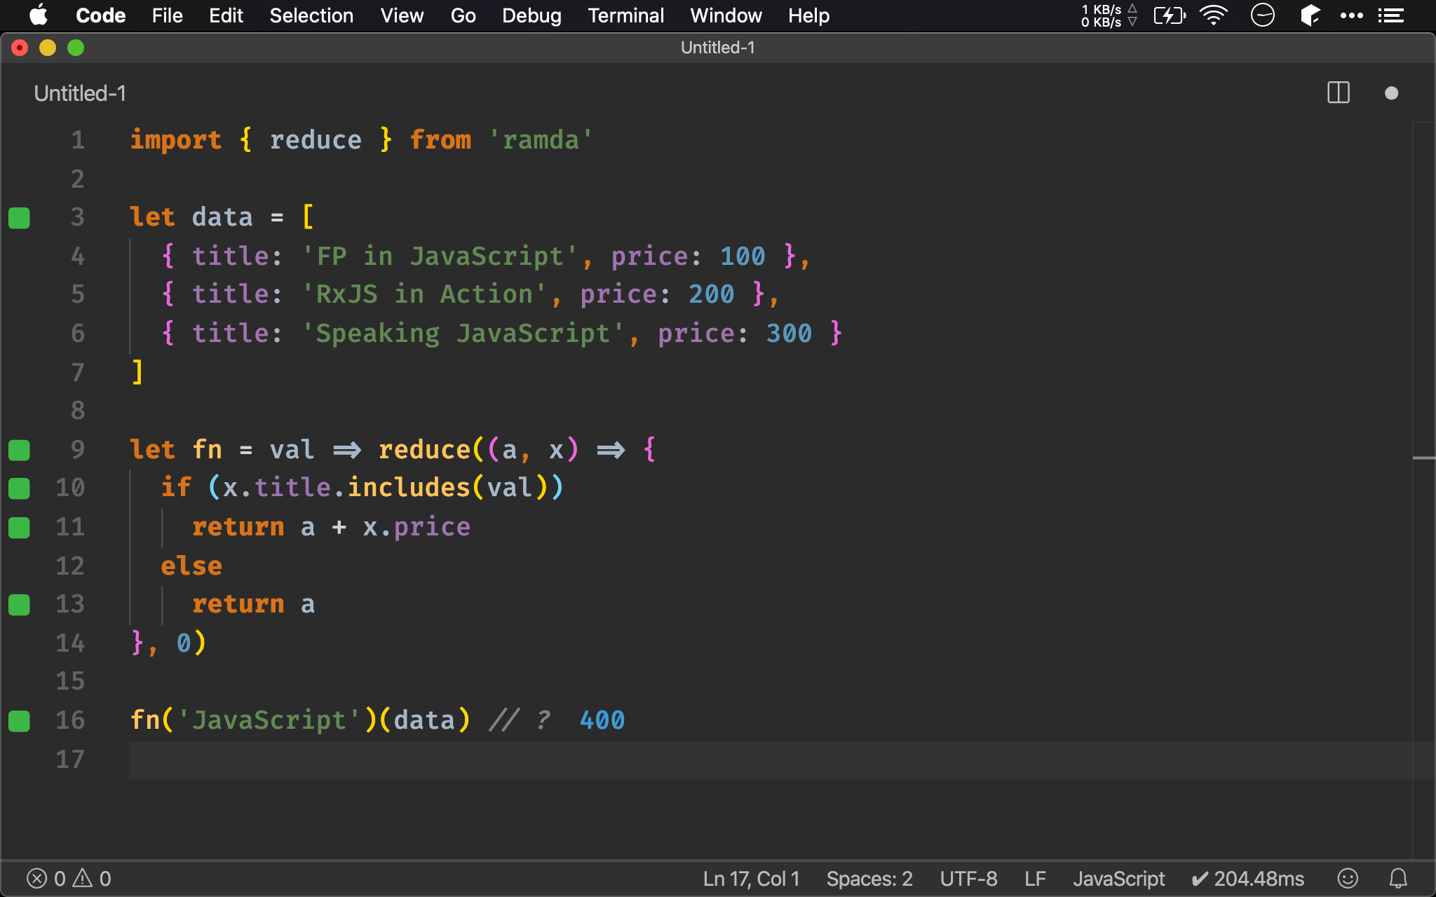Open the Go menu
The width and height of the screenshot is (1436, 897).
(463, 15)
